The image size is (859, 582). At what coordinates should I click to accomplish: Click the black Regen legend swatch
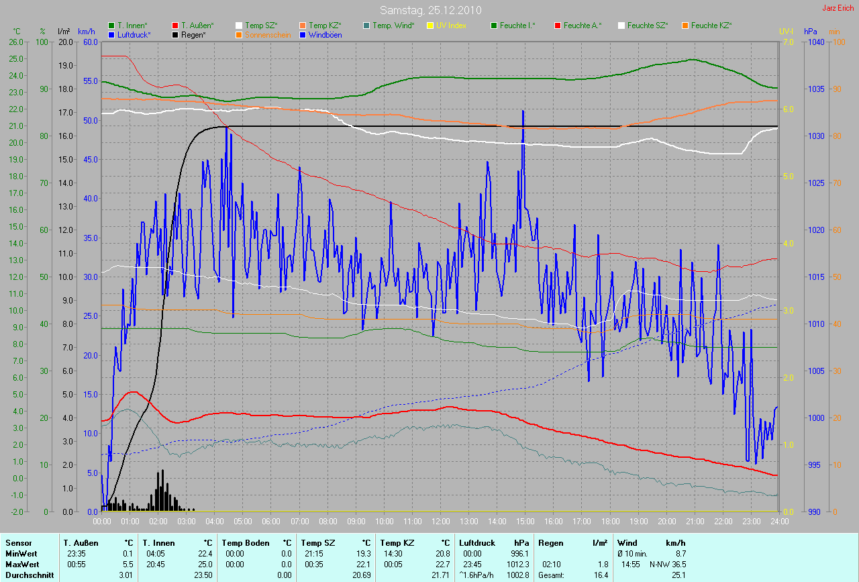175,34
